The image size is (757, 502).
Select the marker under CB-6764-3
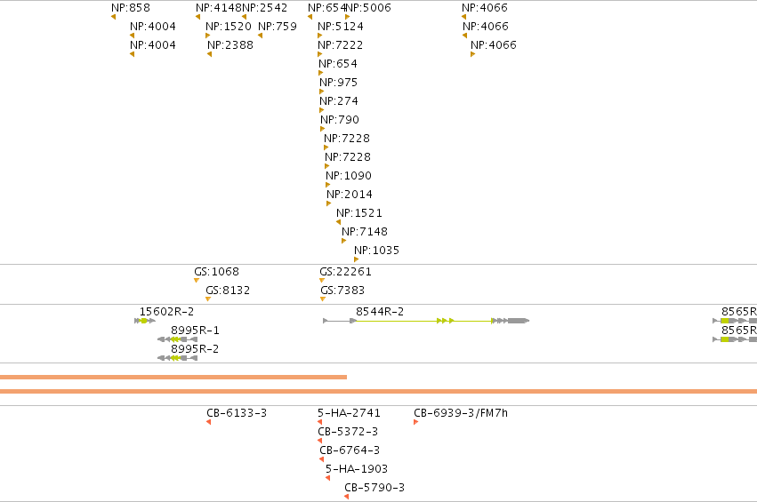coord(321,459)
